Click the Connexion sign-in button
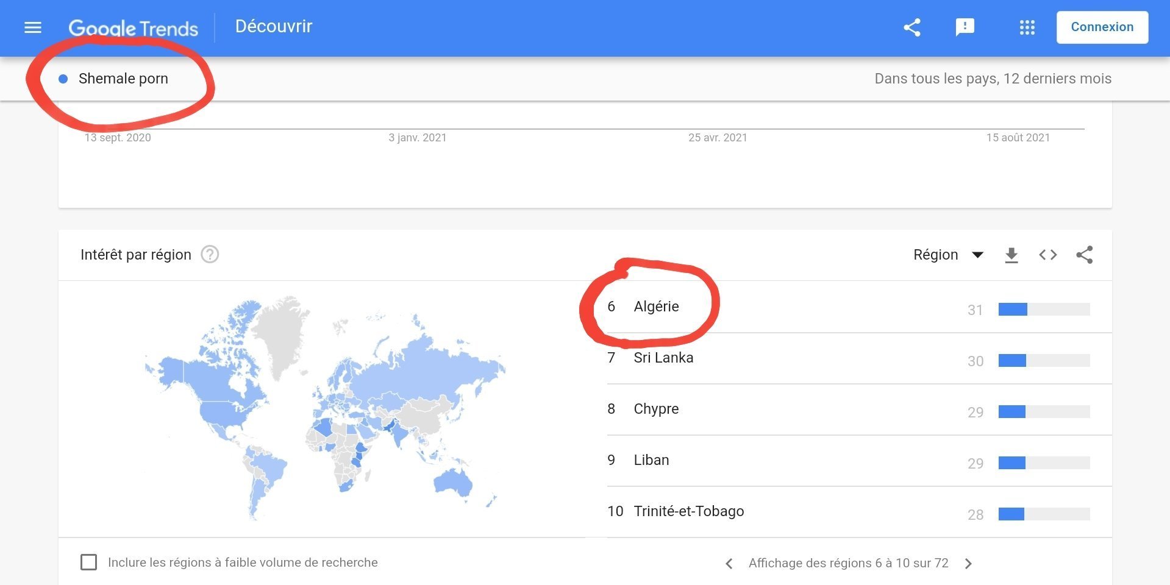This screenshot has width=1170, height=585. coord(1102,27)
